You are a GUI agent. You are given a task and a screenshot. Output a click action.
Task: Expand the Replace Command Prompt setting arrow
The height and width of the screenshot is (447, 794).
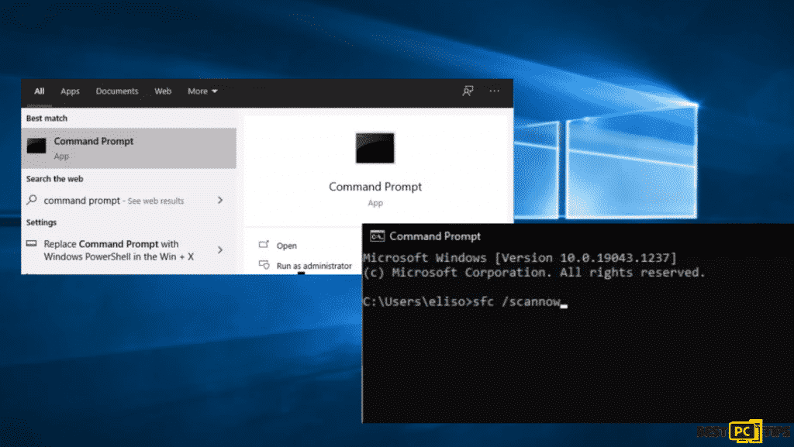(220, 249)
